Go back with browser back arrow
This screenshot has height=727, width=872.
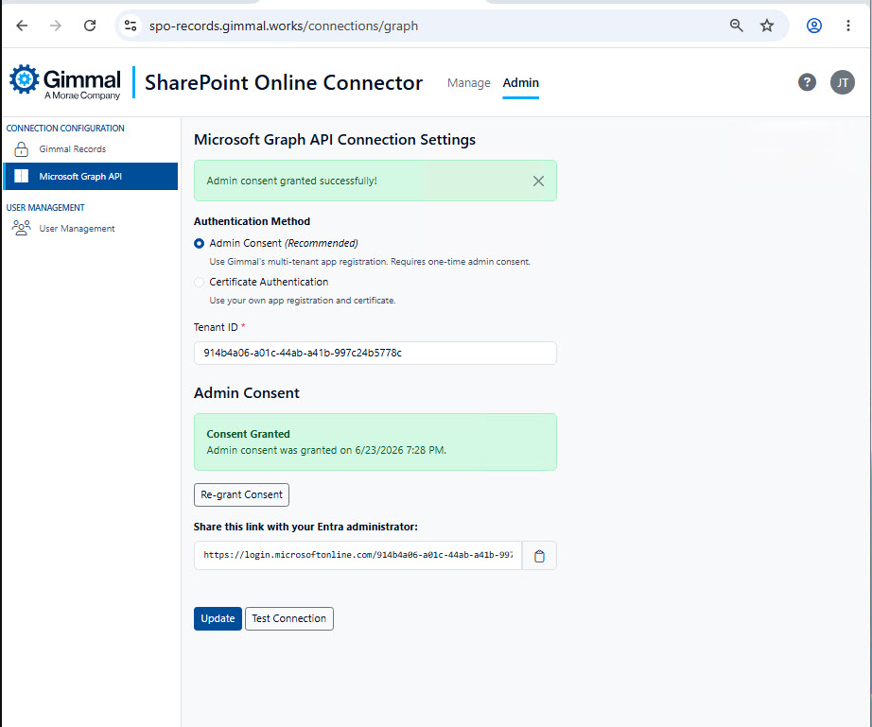pos(22,26)
